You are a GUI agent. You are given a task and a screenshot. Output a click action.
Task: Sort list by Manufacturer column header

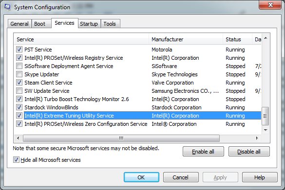pyautogui.click(x=186, y=39)
